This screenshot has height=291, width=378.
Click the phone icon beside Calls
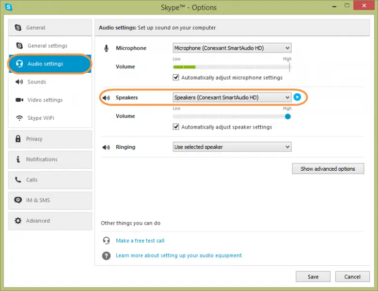coord(18,180)
